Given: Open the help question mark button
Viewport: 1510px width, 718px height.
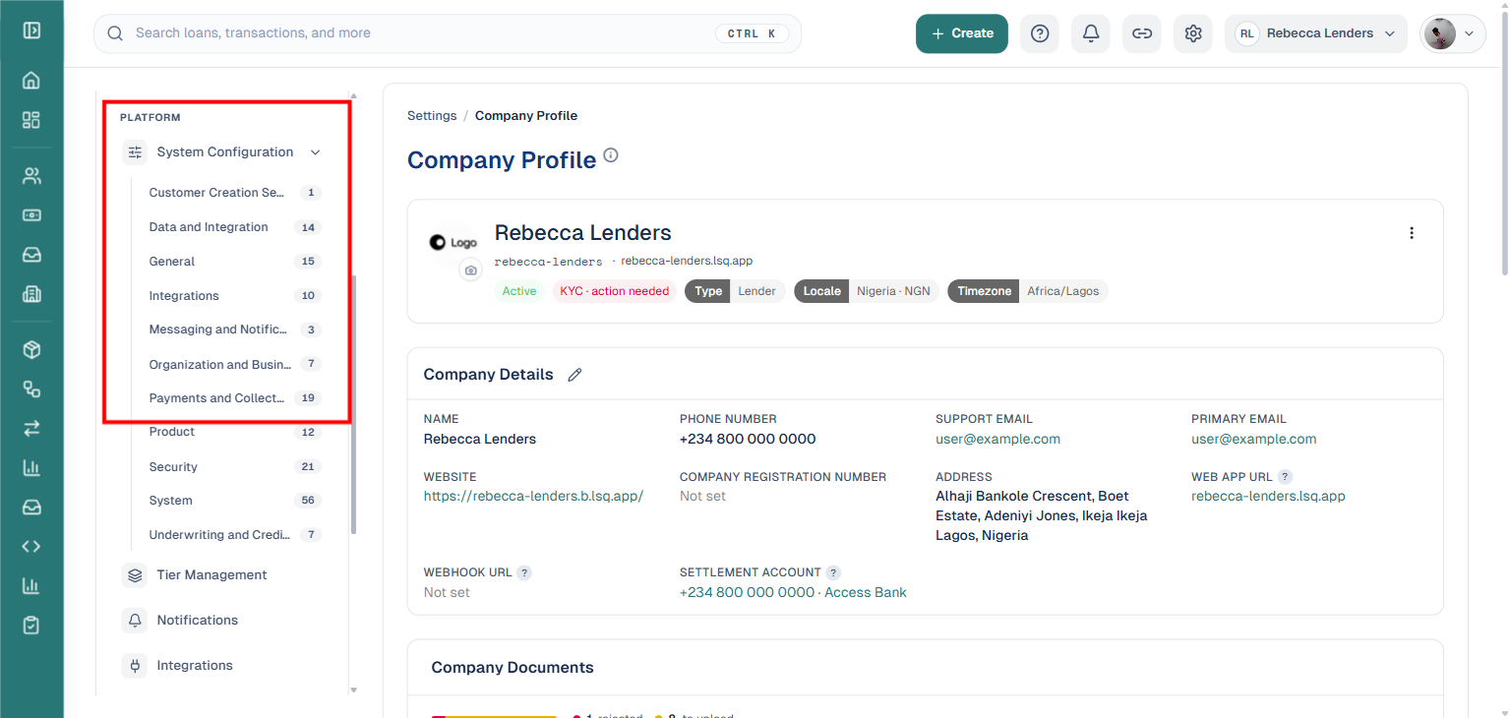Looking at the screenshot, I should click(x=1040, y=33).
